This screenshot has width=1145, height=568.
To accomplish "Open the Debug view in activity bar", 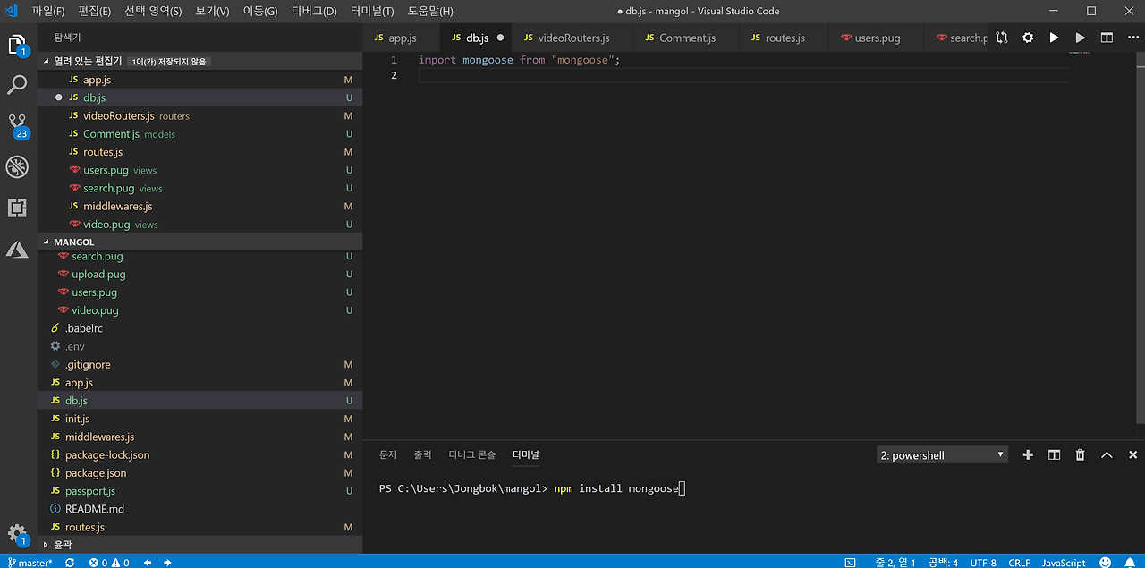I will [17, 167].
